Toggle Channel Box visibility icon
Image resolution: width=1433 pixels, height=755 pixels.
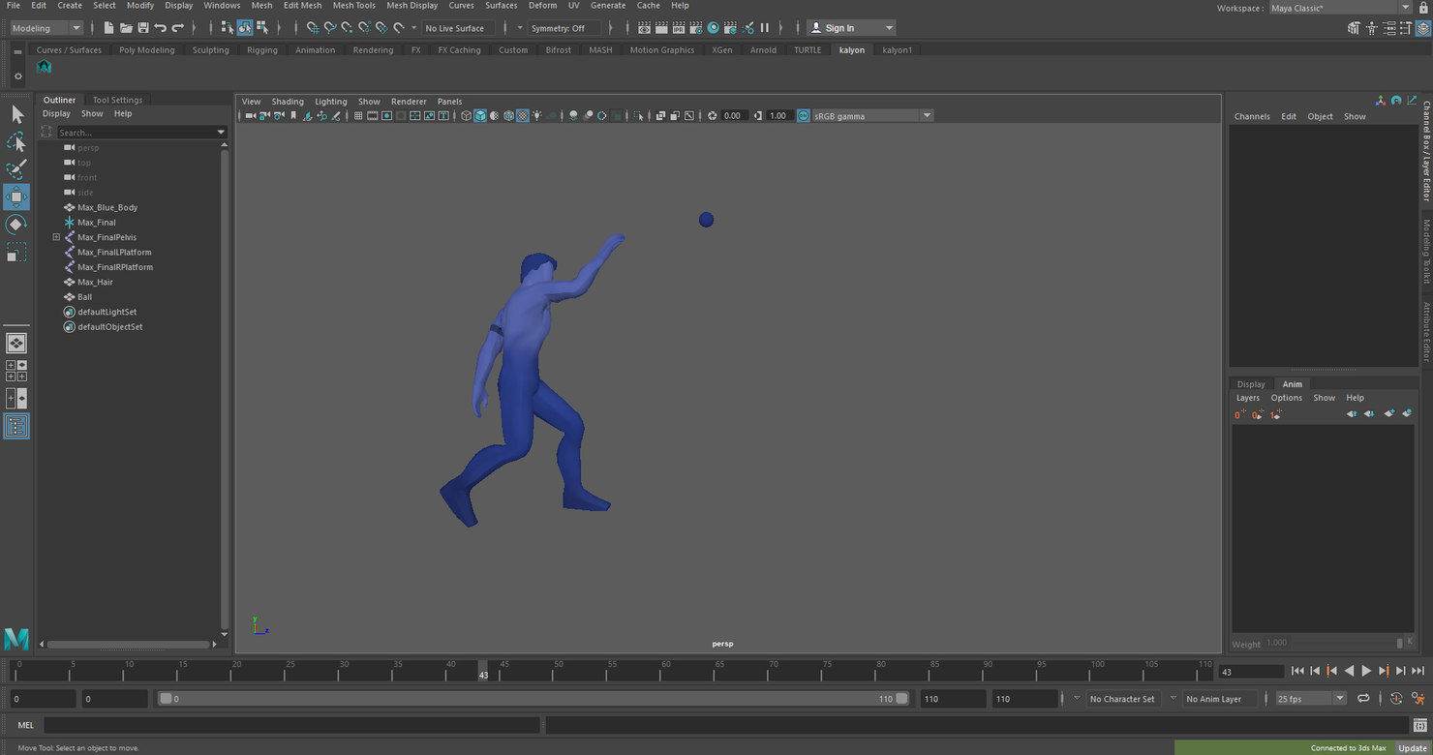[x=1422, y=28]
